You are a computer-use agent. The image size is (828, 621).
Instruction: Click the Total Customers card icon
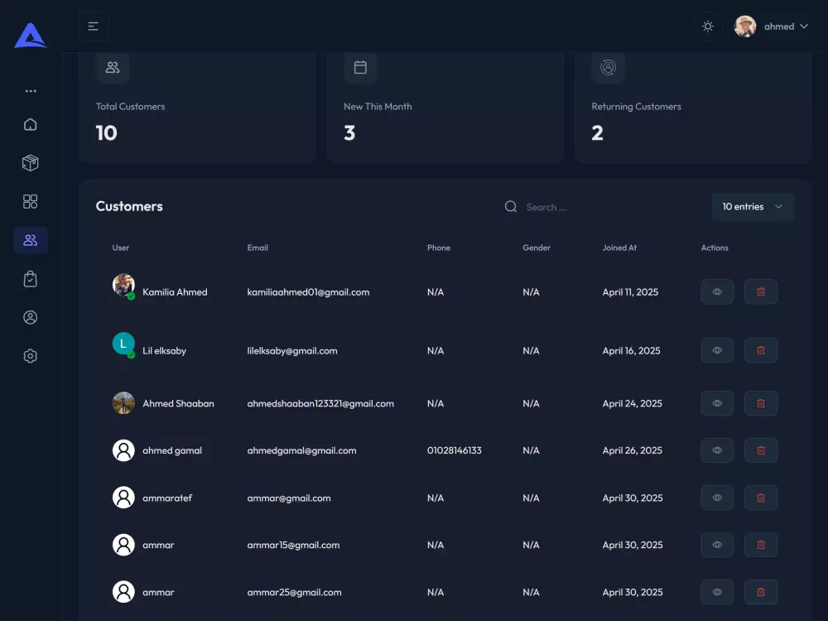113,68
